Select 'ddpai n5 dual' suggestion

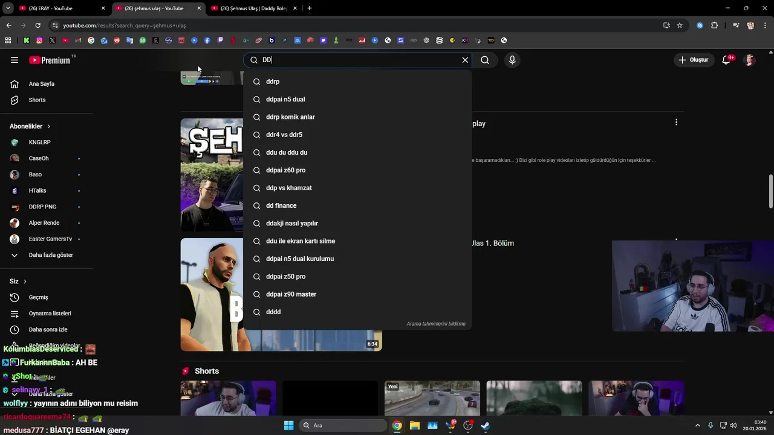[357, 99]
